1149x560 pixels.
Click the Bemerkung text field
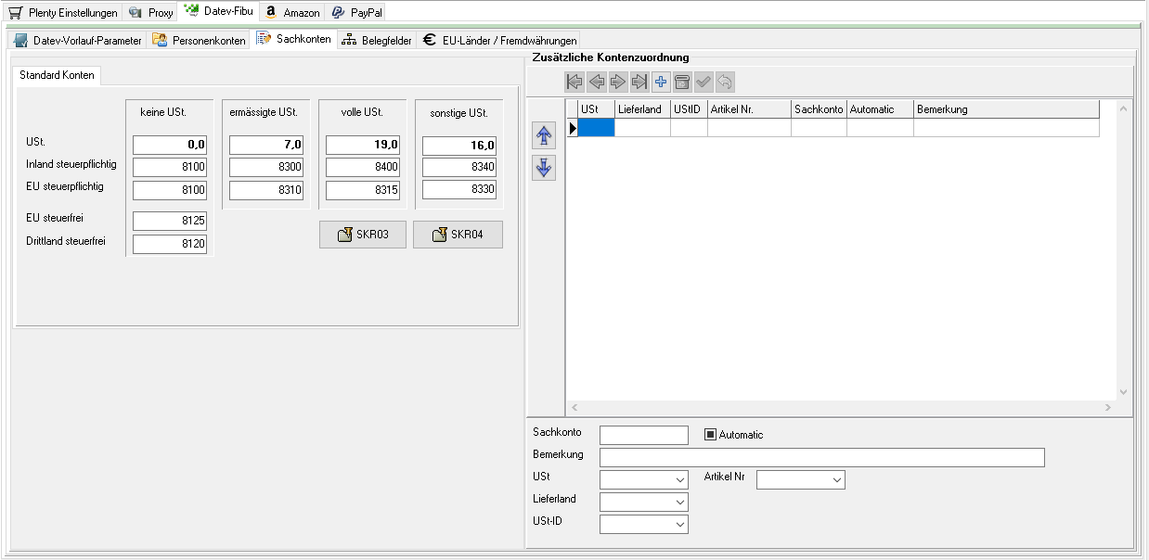[x=821, y=457]
